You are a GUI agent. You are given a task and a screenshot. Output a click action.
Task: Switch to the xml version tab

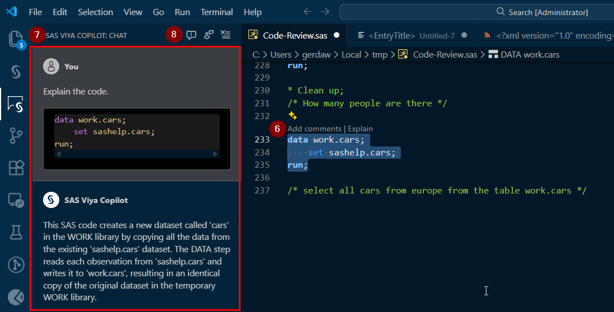coord(544,36)
